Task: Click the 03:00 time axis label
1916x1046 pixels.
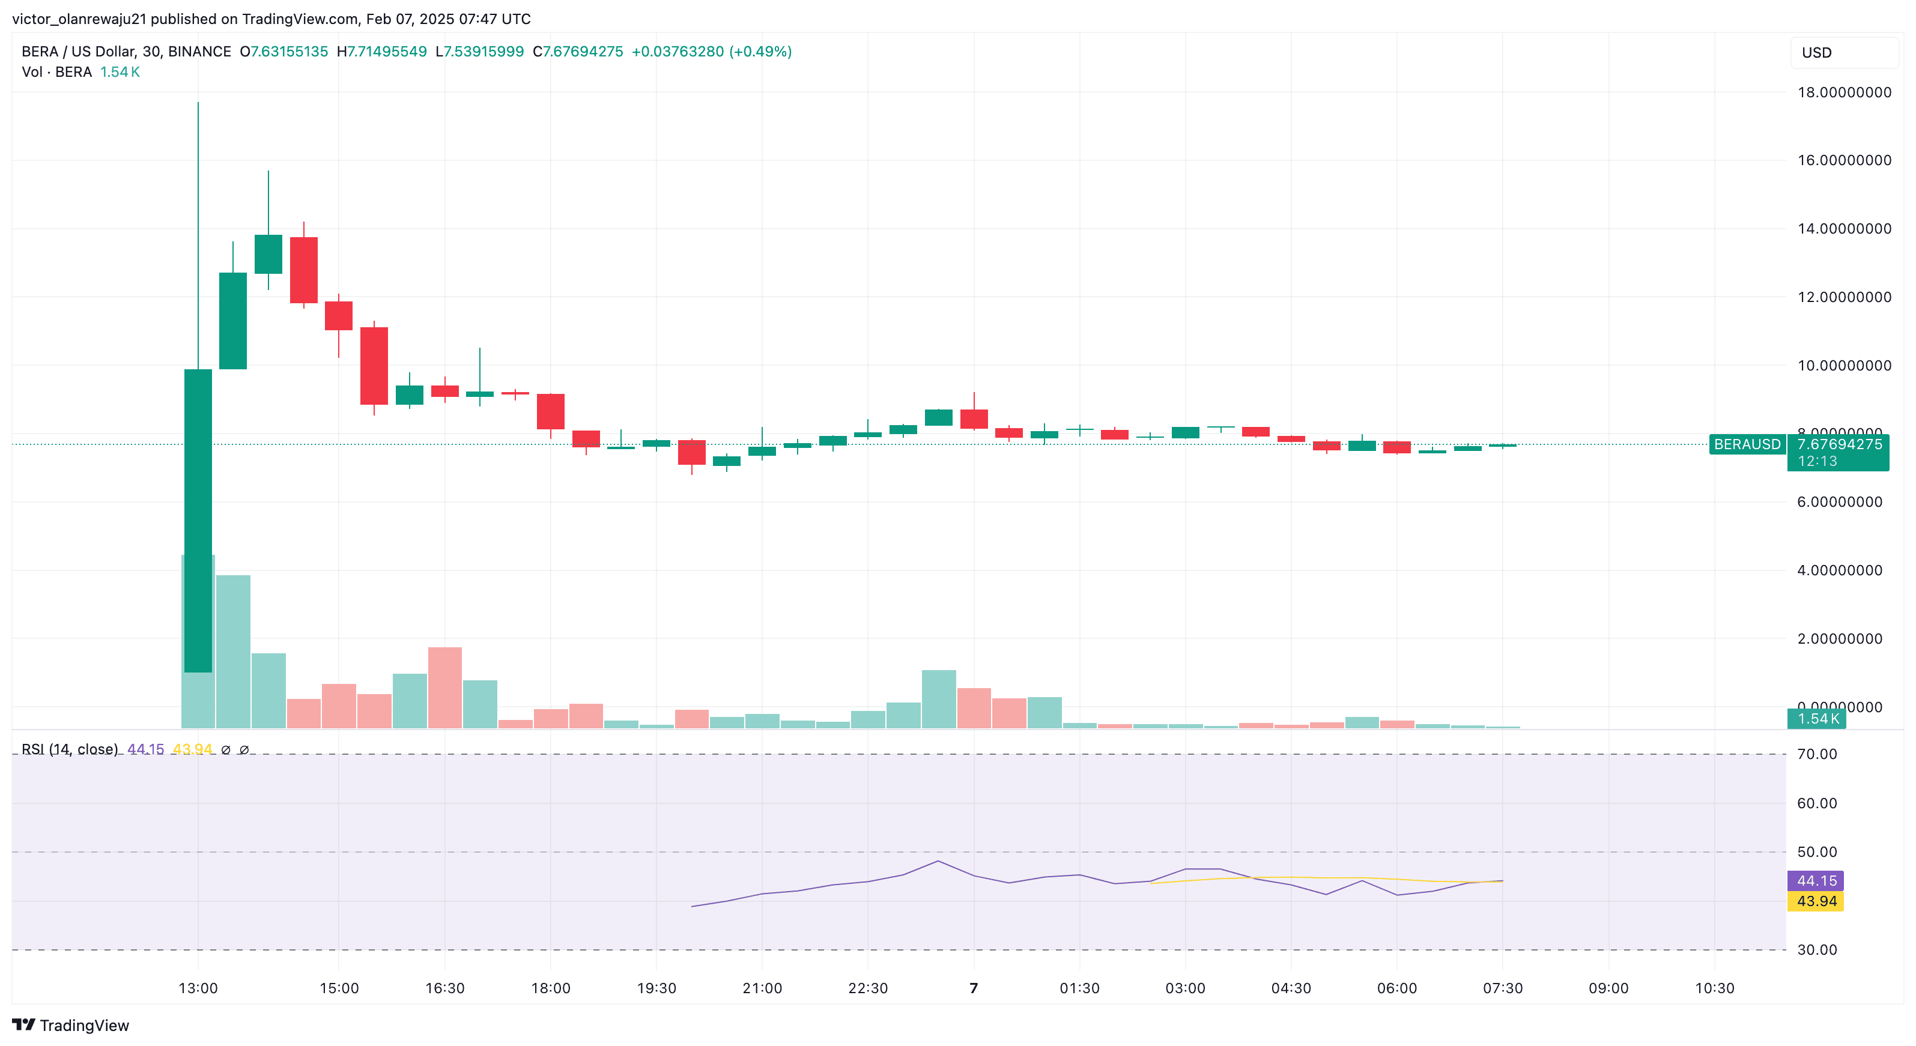Action: click(1186, 988)
